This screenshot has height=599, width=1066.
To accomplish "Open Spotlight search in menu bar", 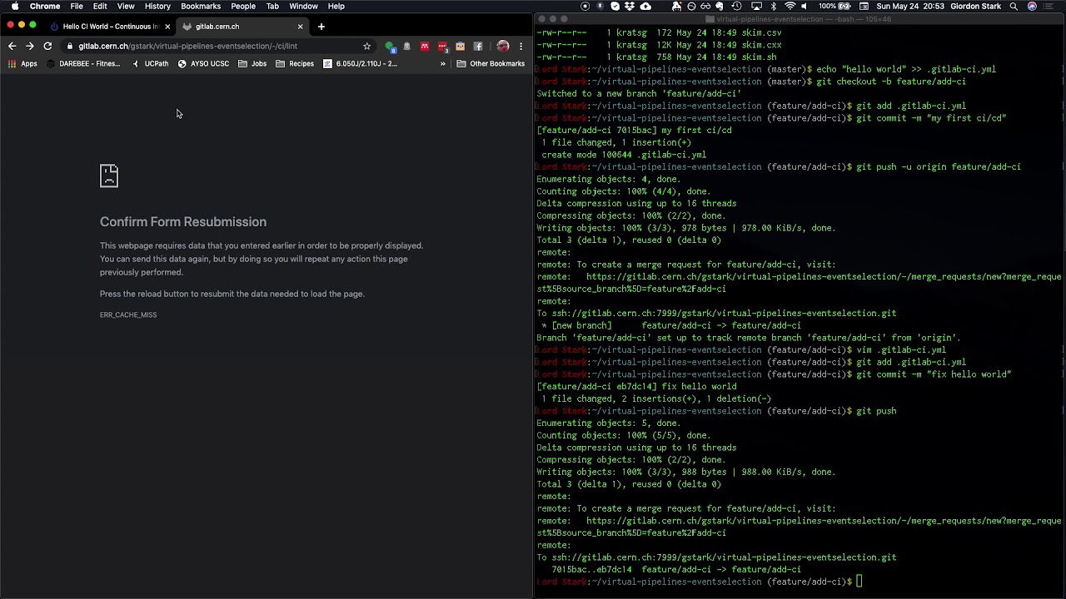I will click(1014, 6).
